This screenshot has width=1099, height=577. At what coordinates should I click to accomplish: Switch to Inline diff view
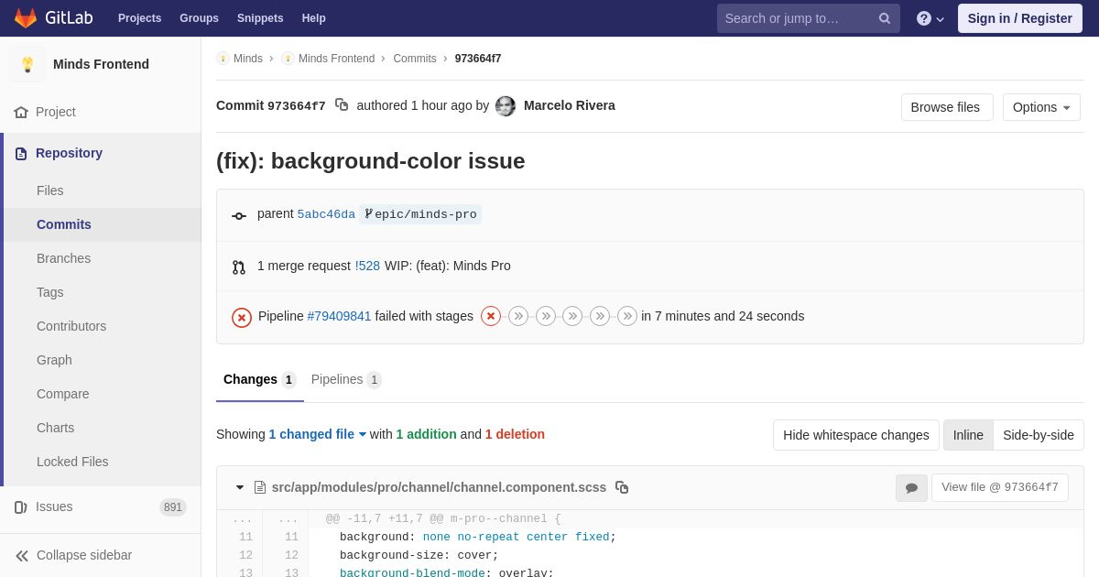click(x=968, y=435)
